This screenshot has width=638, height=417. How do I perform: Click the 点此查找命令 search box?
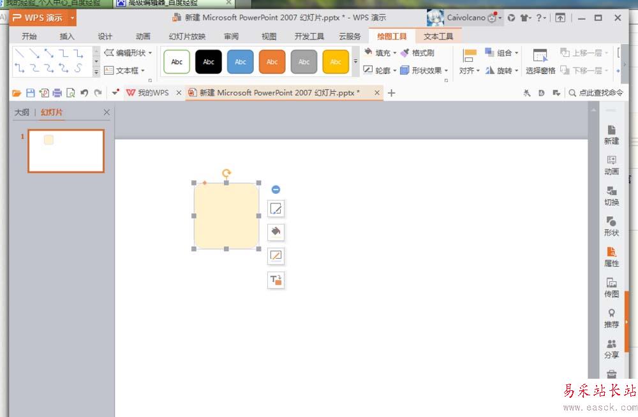click(596, 92)
